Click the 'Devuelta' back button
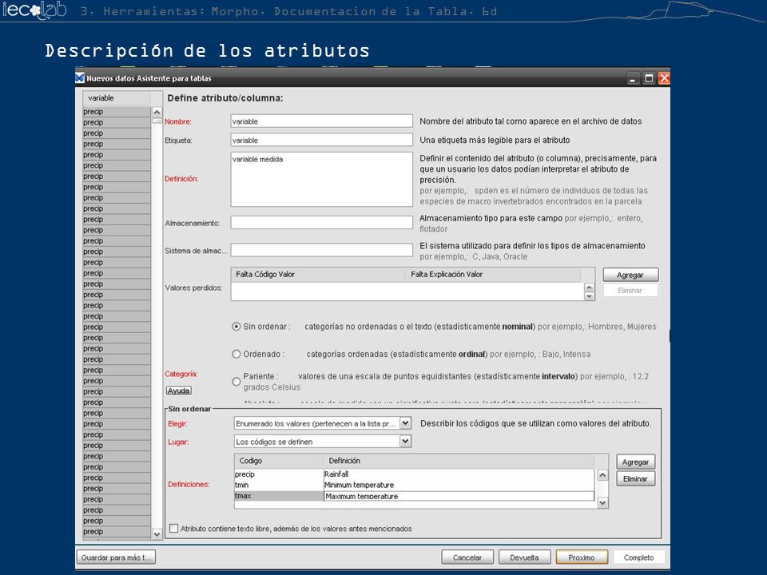 click(524, 557)
